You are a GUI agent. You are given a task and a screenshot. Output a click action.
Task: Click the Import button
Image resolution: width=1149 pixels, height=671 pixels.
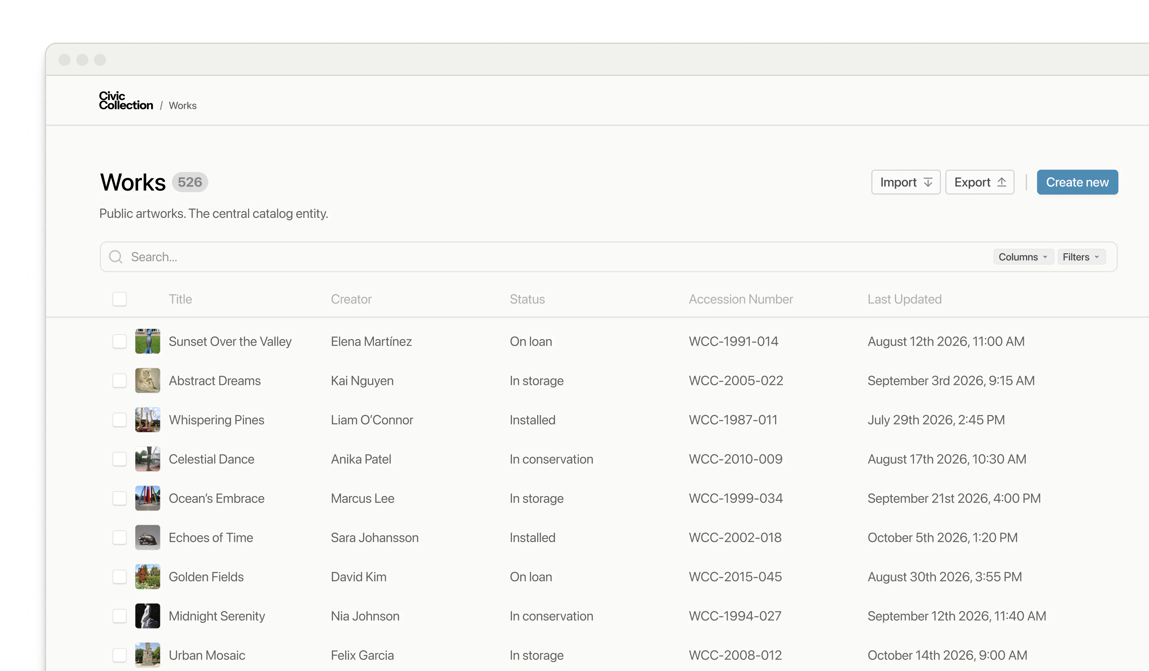(x=906, y=182)
